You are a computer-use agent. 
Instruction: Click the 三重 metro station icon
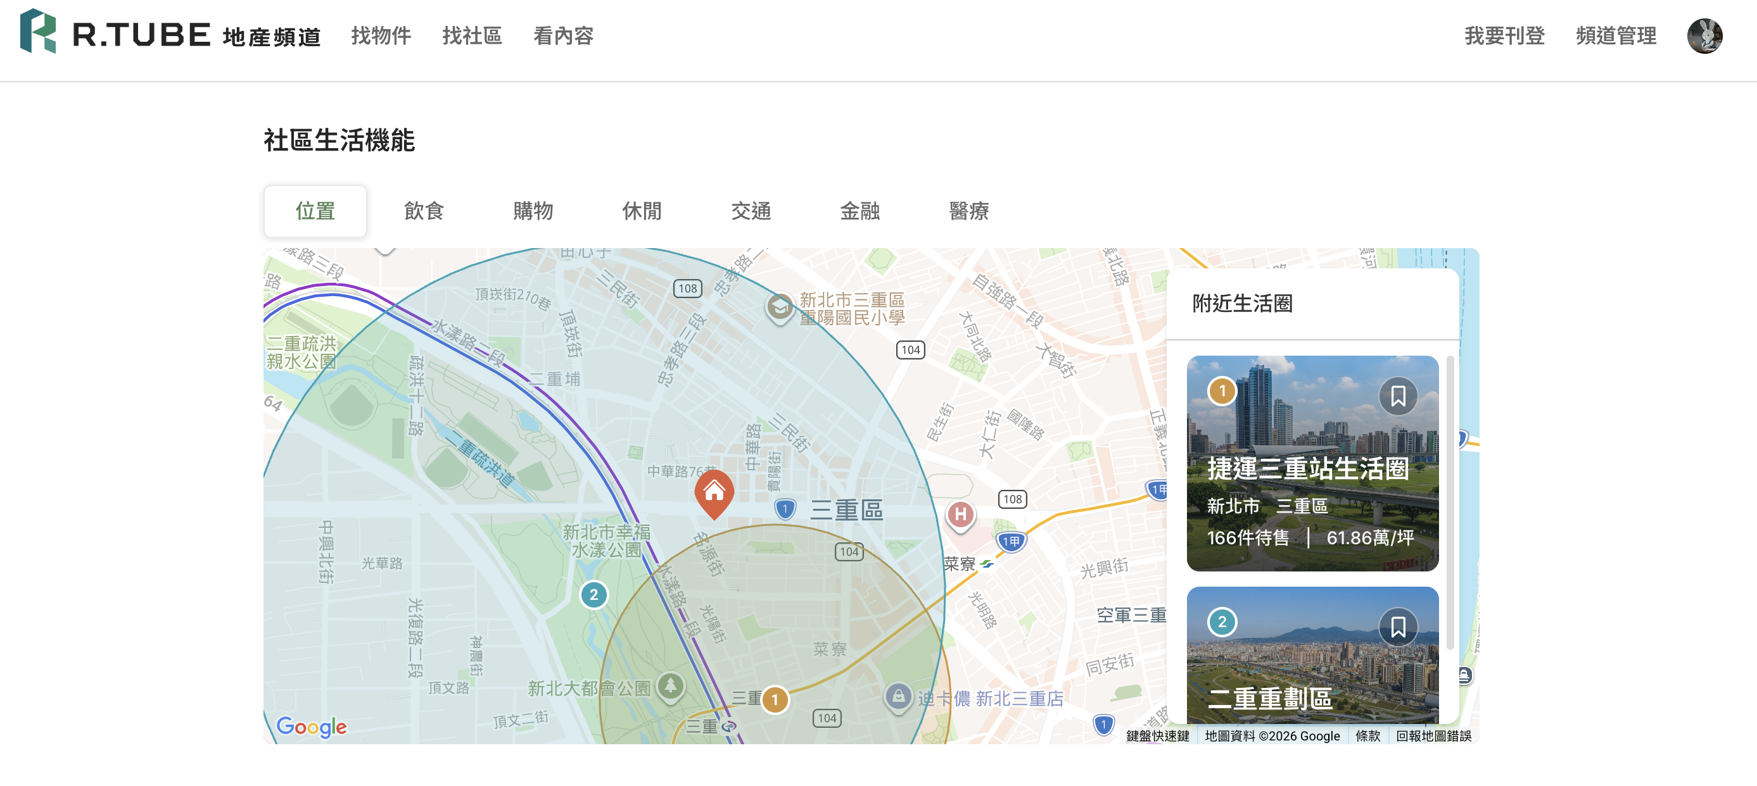(729, 726)
